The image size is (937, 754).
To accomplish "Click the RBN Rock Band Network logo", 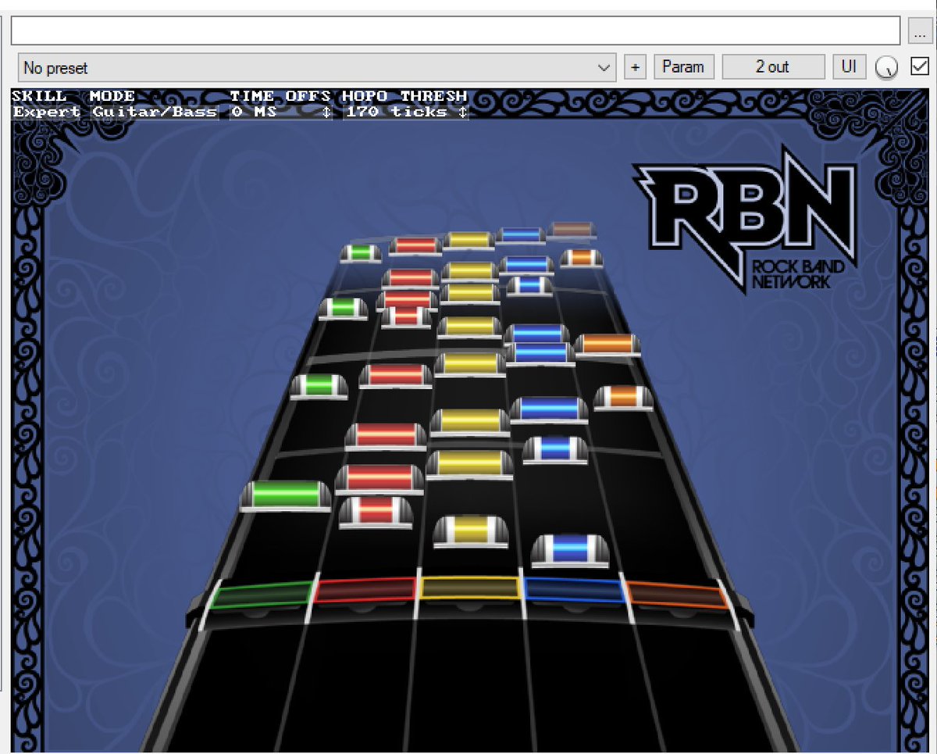I will (744, 218).
